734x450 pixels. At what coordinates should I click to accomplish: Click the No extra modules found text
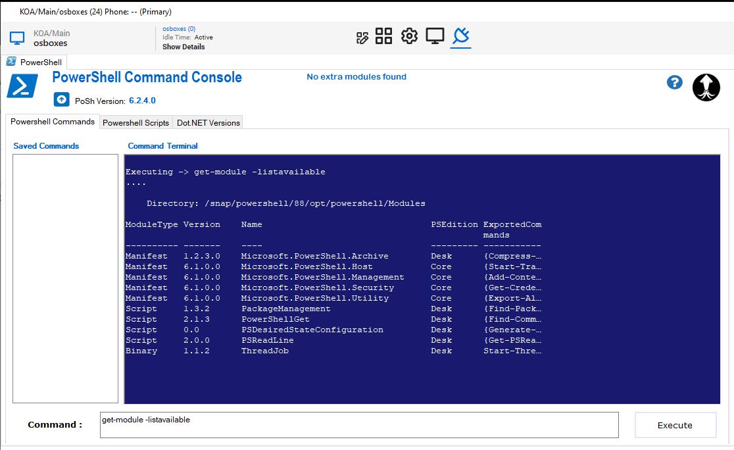coord(356,76)
